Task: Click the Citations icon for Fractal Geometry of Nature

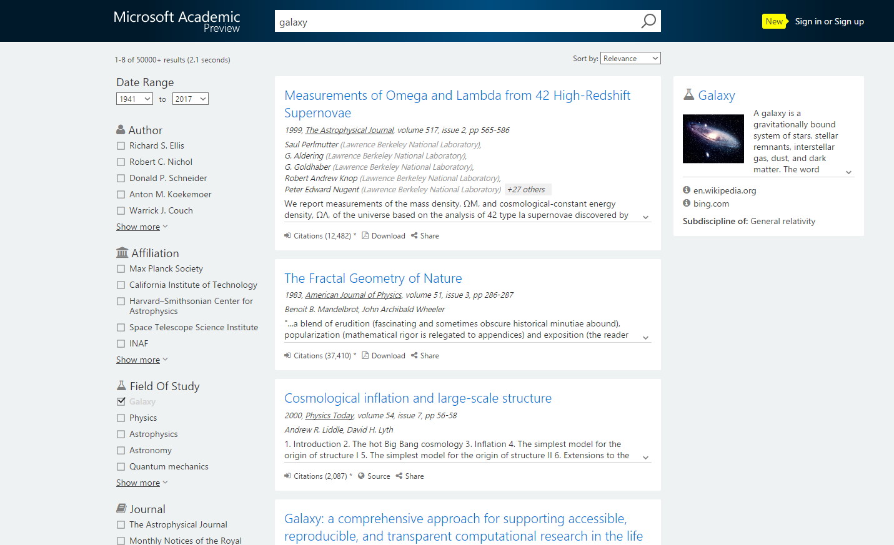Action: point(287,356)
